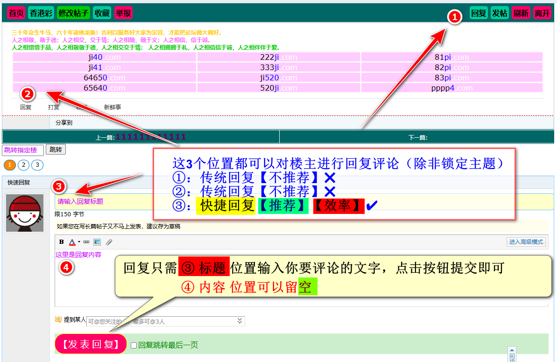
Task: Open the 香港彩 menu item
Action: [41, 13]
